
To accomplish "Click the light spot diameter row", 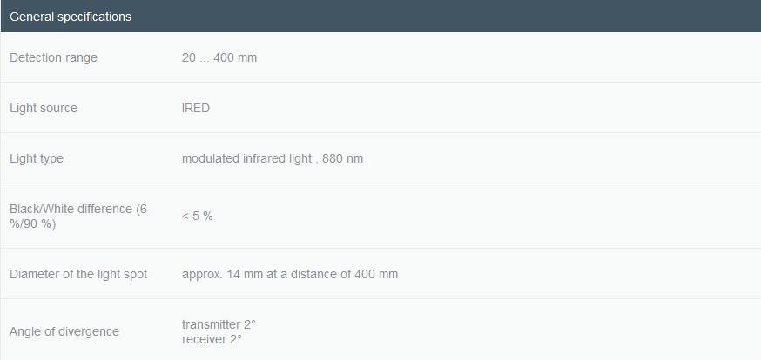I will click(x=380, y=274).
